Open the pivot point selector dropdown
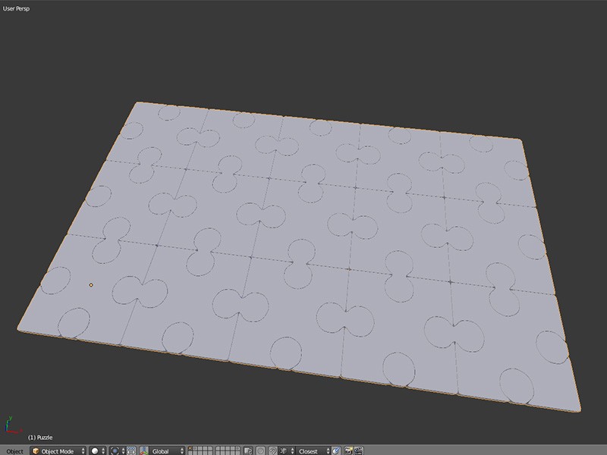 116,450
